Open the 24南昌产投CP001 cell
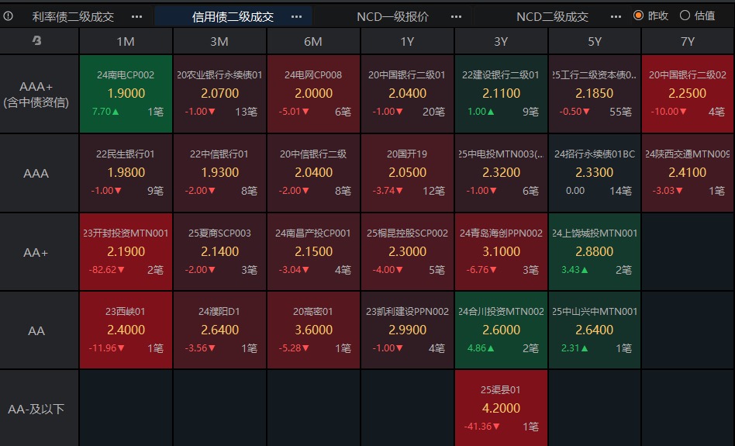735x446 pixels. [x=313, y=252]
